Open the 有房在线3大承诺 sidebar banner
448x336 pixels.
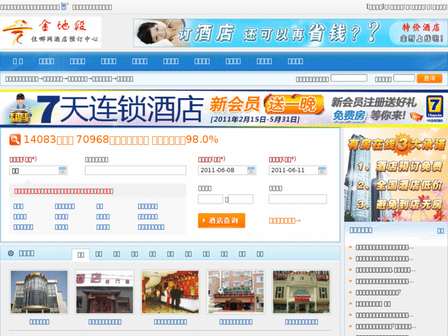point(396,174)
